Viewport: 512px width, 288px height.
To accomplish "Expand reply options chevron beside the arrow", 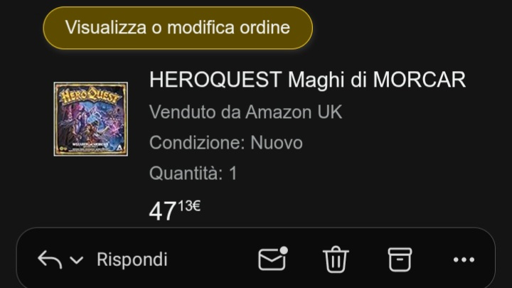I will click(x=77, y=260).
